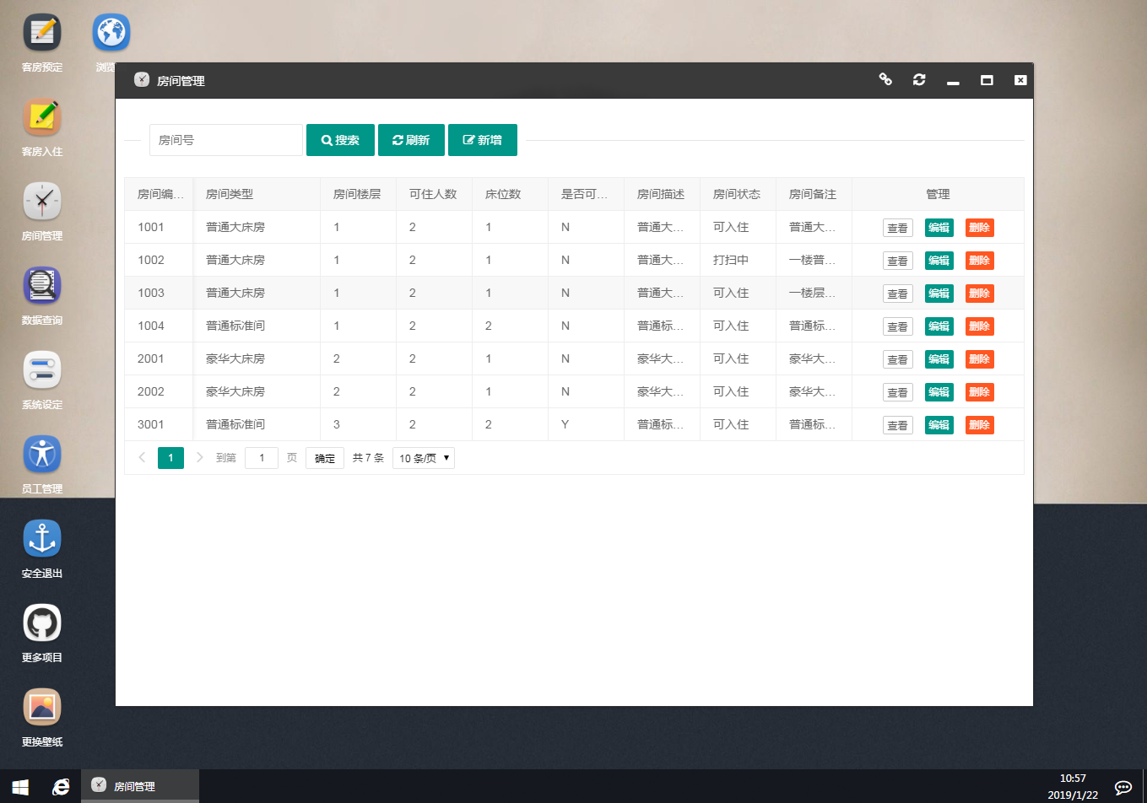Click the link icon in window titlebar
The width and height of the screenshot is (1147, 803).
point(885,79)
